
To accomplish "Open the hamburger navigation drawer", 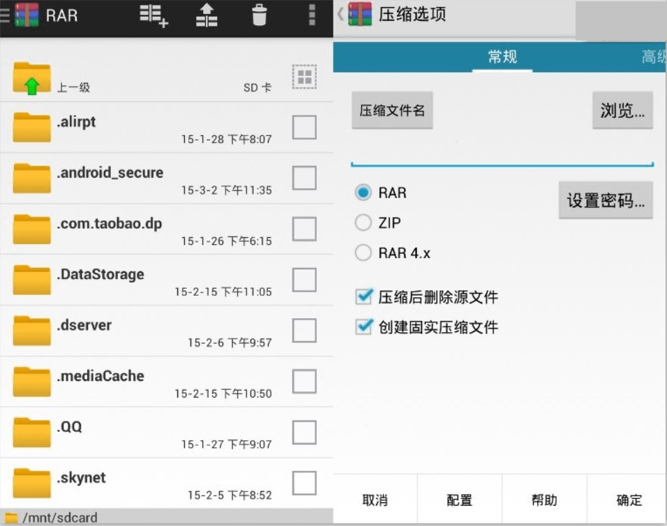I will click(6, 15).
